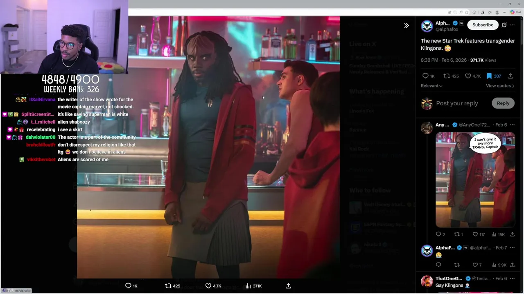
Task: Click chat username SplitScreenSt...
Action: [38, 114]
